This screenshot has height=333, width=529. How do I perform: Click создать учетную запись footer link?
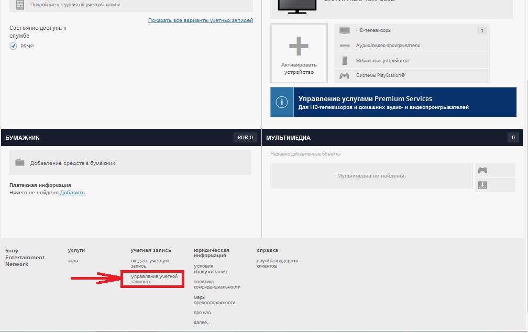[150, 263]
